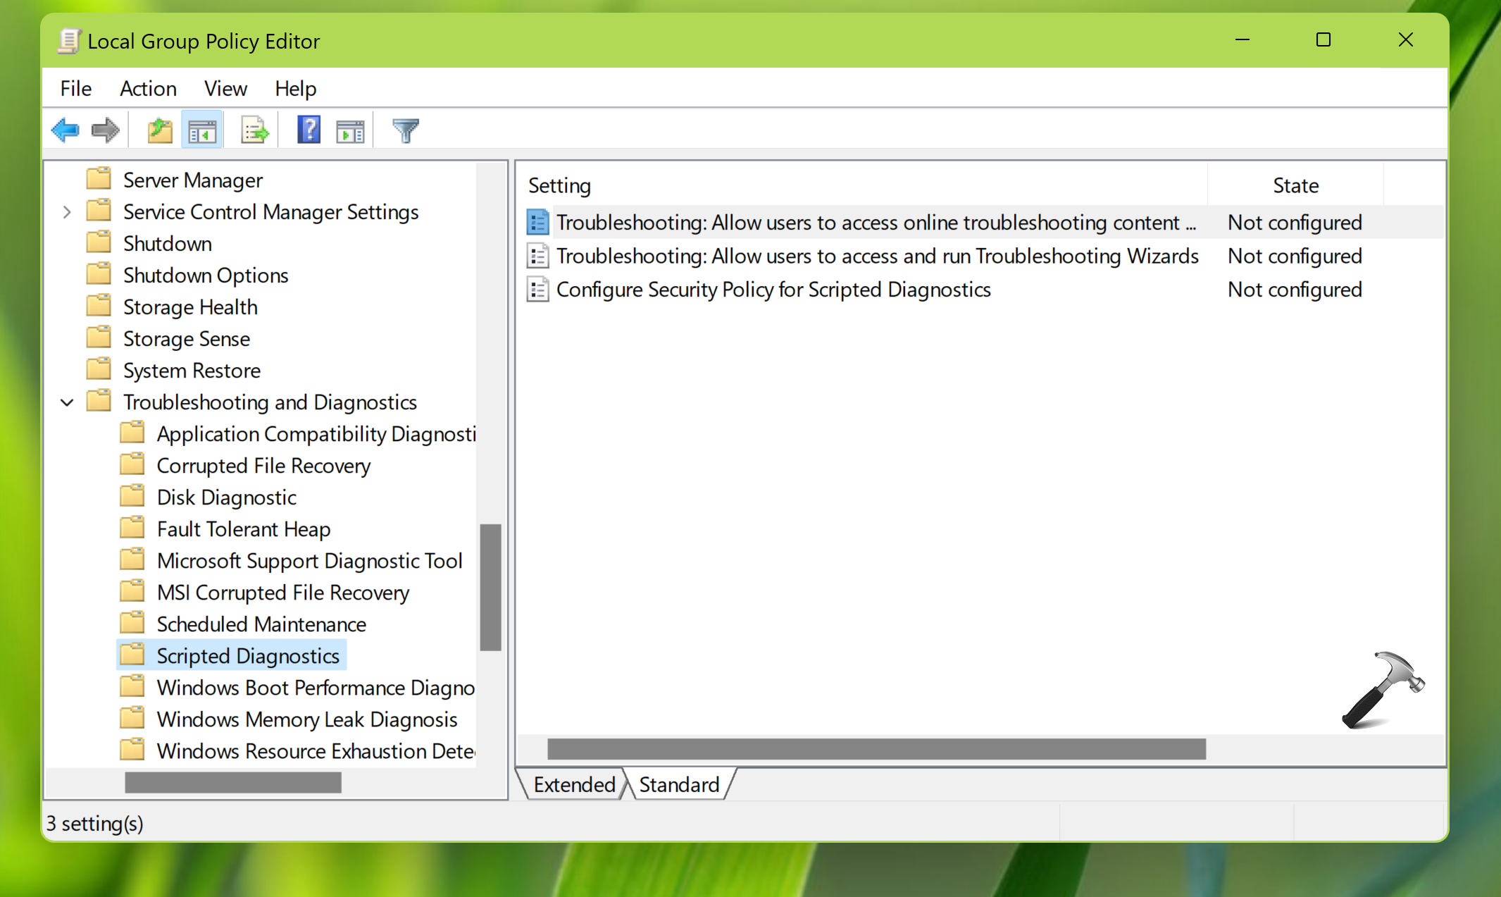Select the Microsoft Support Diagnostic Tool folder
The height and width of the screenshot is (897, 1501).
309,561
